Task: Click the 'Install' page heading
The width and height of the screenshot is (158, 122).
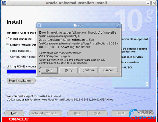Action: tap(14, 22)
